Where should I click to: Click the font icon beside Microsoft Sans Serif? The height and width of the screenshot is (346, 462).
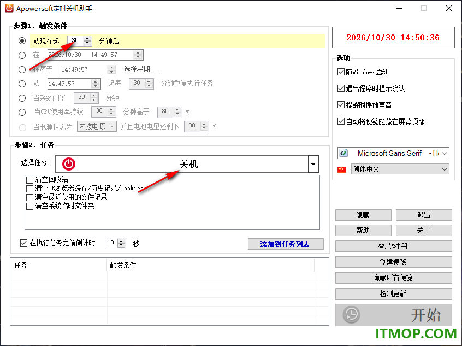343,153
